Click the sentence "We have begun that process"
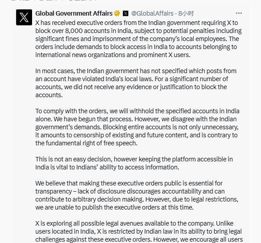 tap(93, 119)
